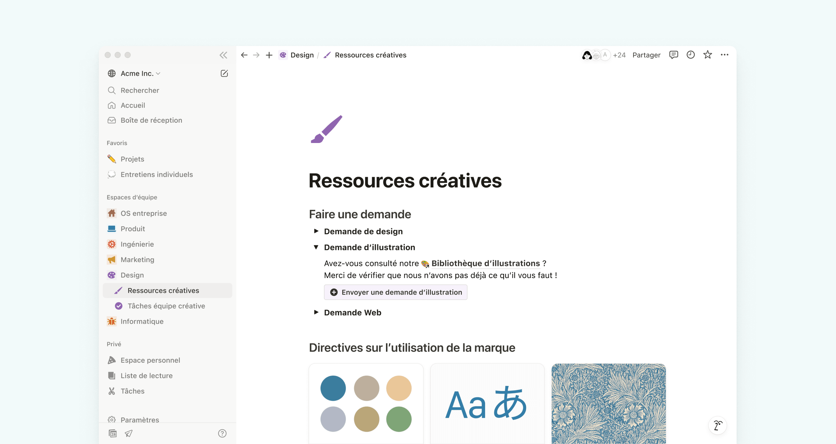Open the AI assistant face button

pos(718,425)
